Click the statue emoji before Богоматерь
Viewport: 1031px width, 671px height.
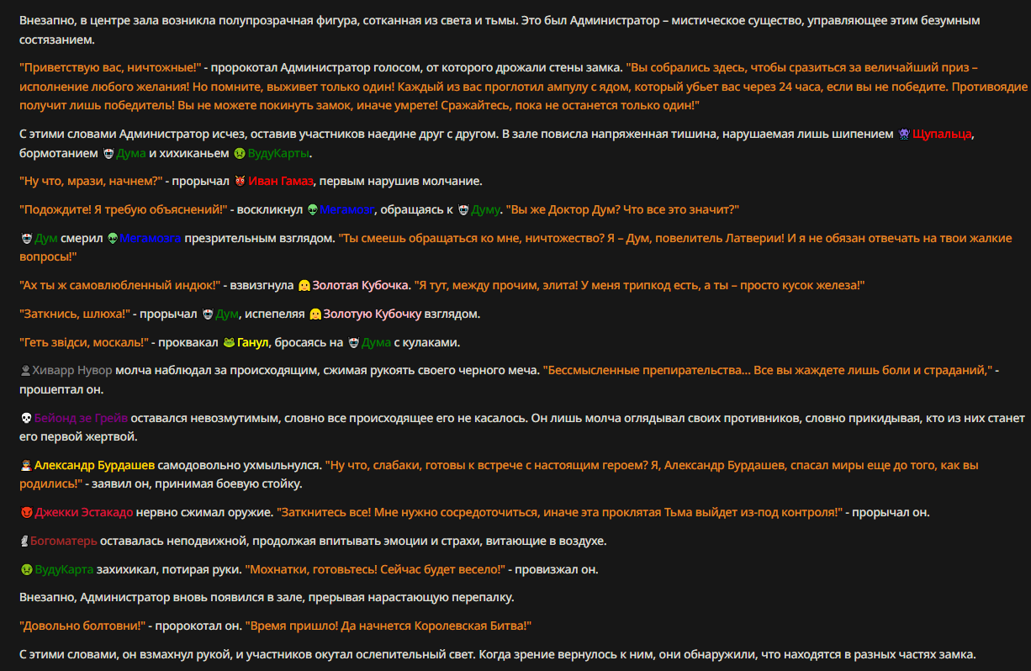[25, 541]
